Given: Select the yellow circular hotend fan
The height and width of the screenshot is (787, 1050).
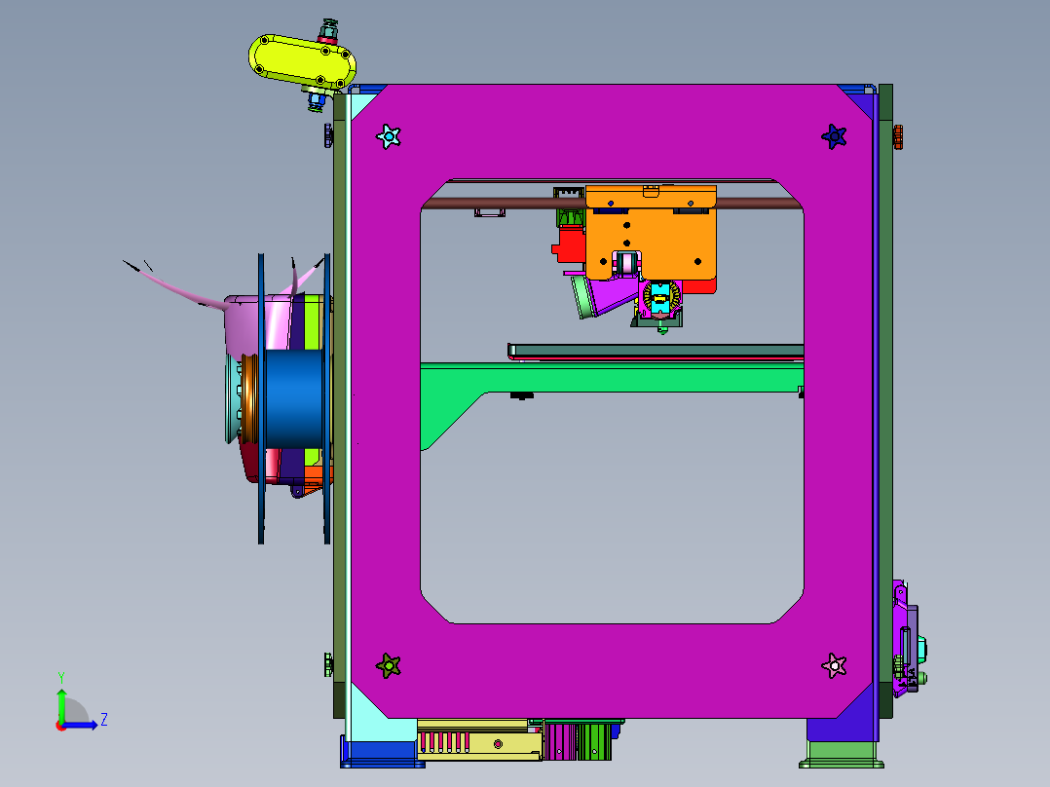Looking at the screenshot, I should click(x=661, y=298).
